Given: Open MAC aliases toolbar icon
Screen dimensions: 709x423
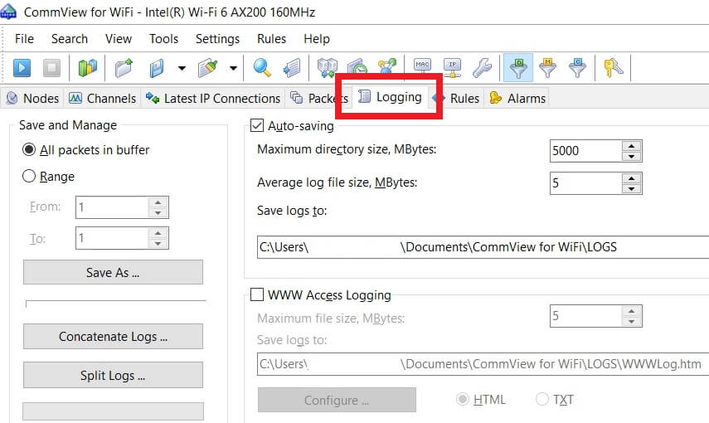Looking at the screenshot, I should 422,67.
